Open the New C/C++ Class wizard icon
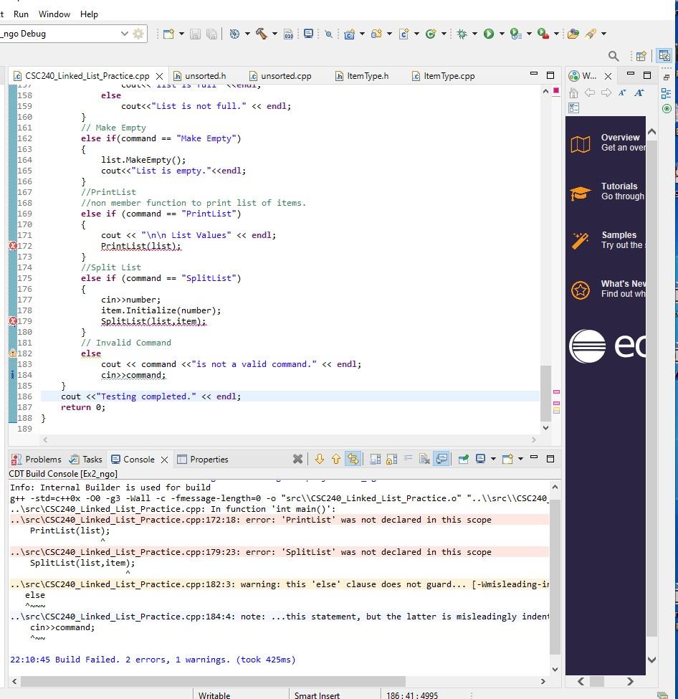 tap(431, 33)
